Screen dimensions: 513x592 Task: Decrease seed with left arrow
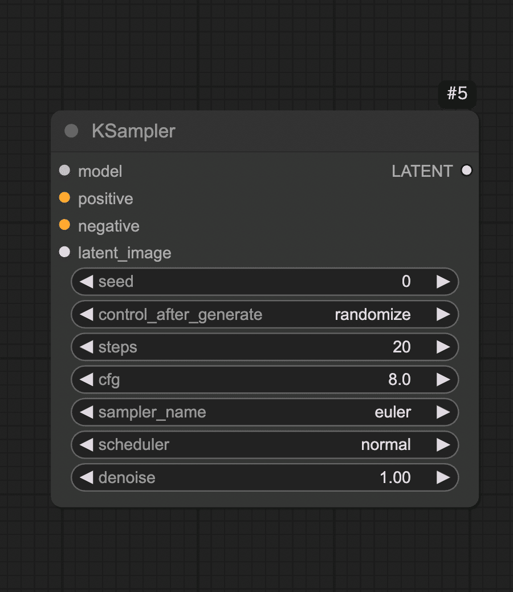(87, 282)
